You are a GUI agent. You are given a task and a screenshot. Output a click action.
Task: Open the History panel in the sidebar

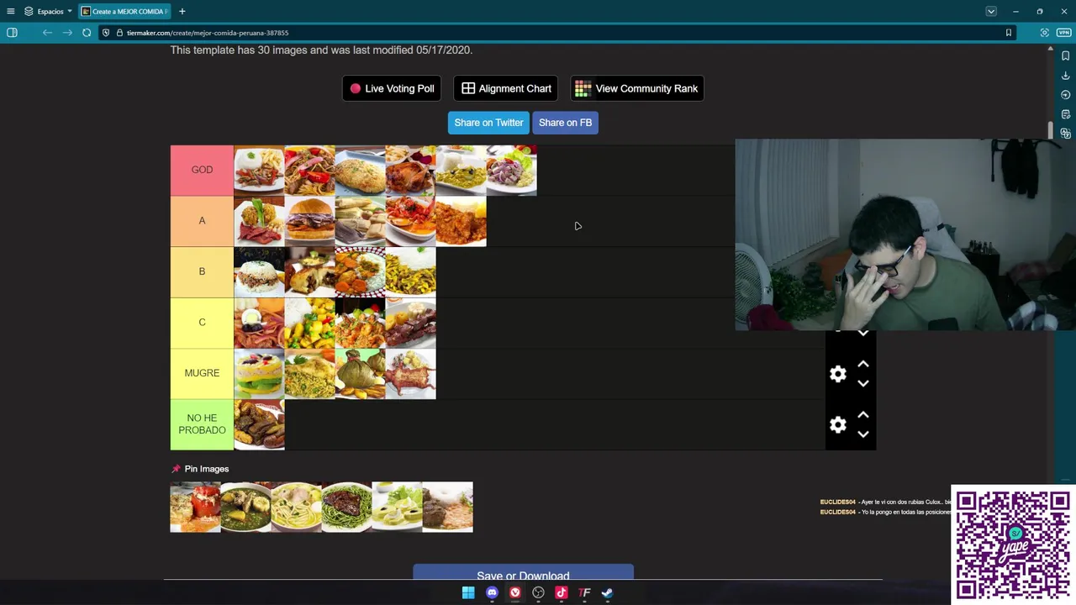tap(1066, 95)
